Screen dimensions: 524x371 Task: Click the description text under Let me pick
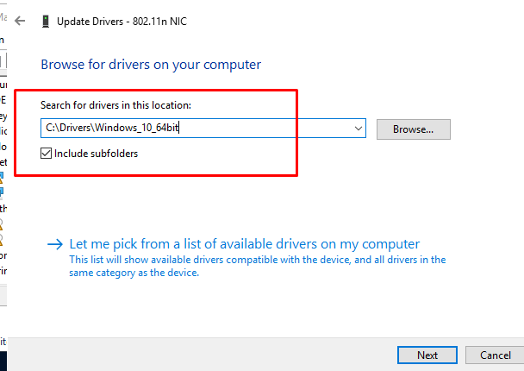click(x=258, y=267)
